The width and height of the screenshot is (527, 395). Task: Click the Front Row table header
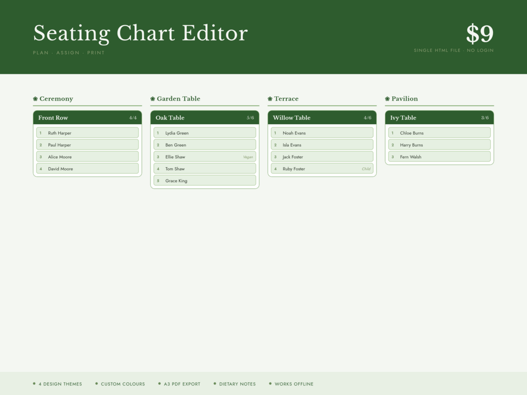(x=88, y=117)
